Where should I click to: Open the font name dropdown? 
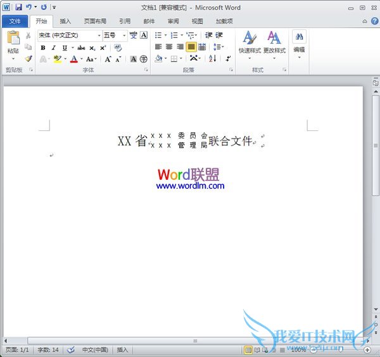pyautogui.click(x=99, y=35)
